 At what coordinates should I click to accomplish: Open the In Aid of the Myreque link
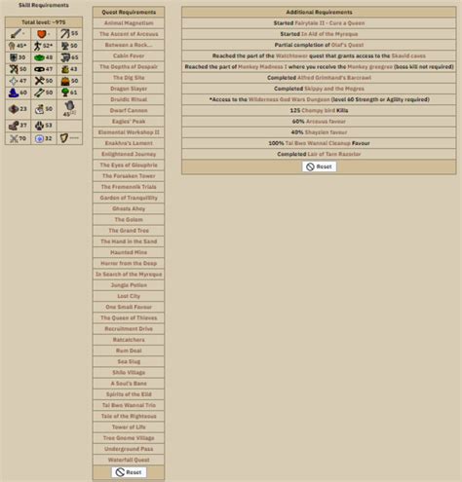coord(329,34)
